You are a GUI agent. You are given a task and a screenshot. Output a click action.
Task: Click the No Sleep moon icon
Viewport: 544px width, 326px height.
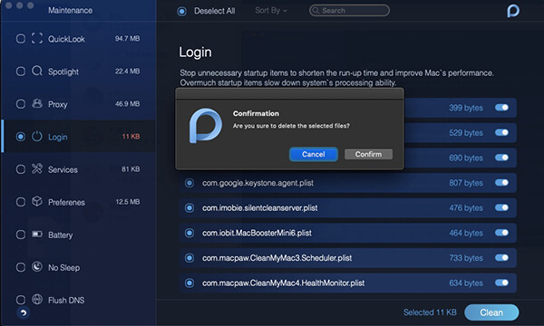click(37, 267)
